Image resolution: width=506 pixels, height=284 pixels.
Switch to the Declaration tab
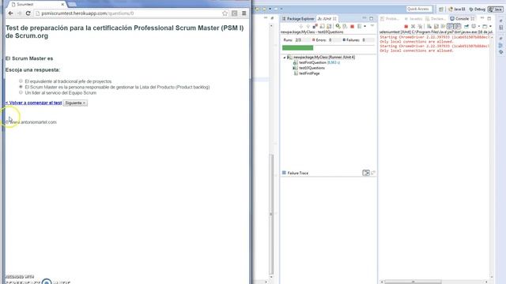(436, 19)
